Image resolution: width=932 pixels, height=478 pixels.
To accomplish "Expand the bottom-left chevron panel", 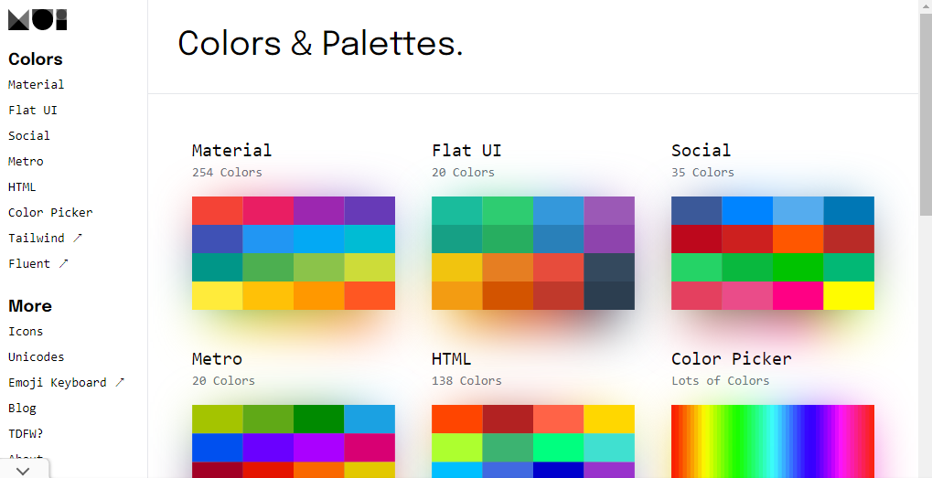I will 25,470.
